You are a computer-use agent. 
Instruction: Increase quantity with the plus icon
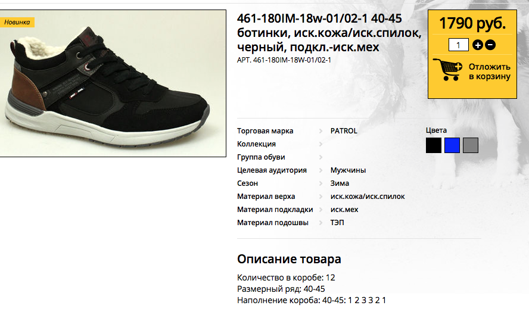[477, 45]
